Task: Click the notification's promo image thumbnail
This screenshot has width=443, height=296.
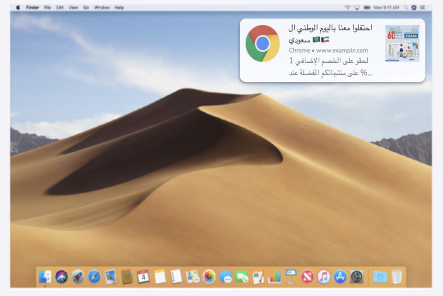Action: point(402,43)
